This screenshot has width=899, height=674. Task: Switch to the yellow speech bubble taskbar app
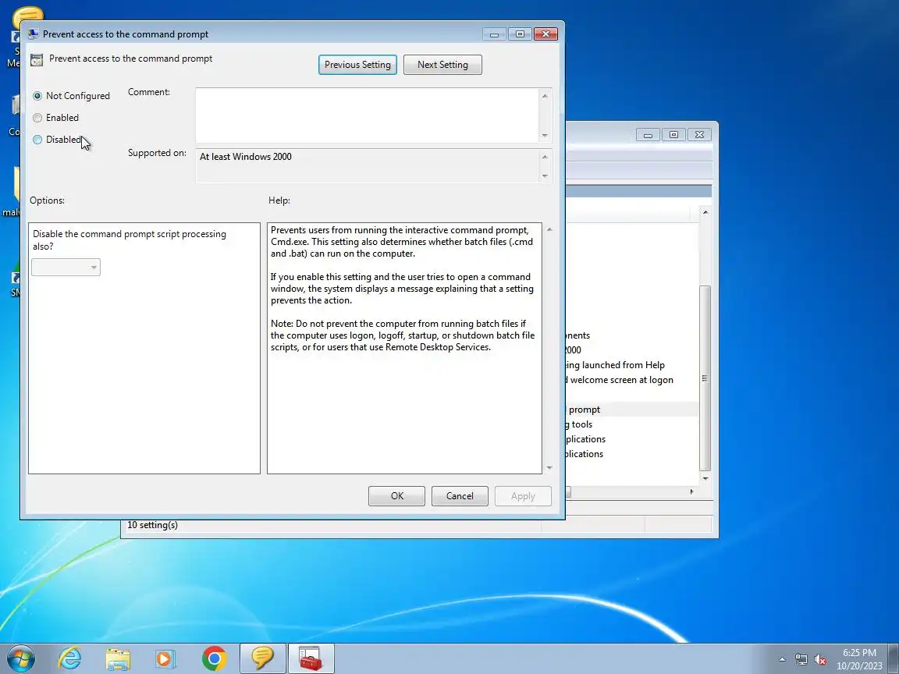tap(262, 658)
